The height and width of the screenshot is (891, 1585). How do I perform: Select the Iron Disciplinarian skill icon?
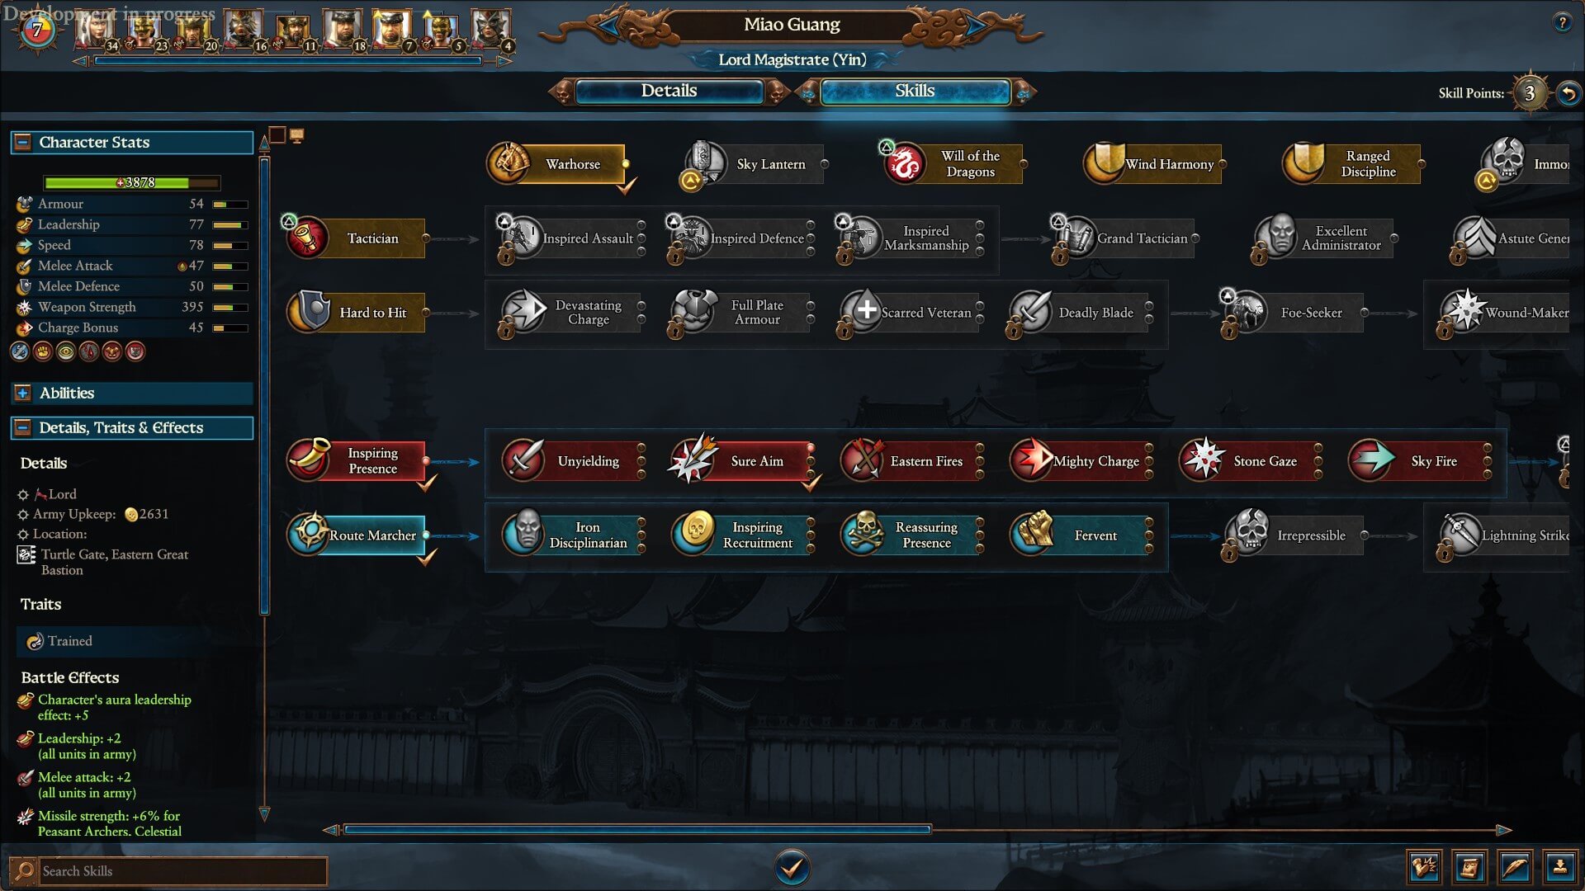(x=524, y=535)
